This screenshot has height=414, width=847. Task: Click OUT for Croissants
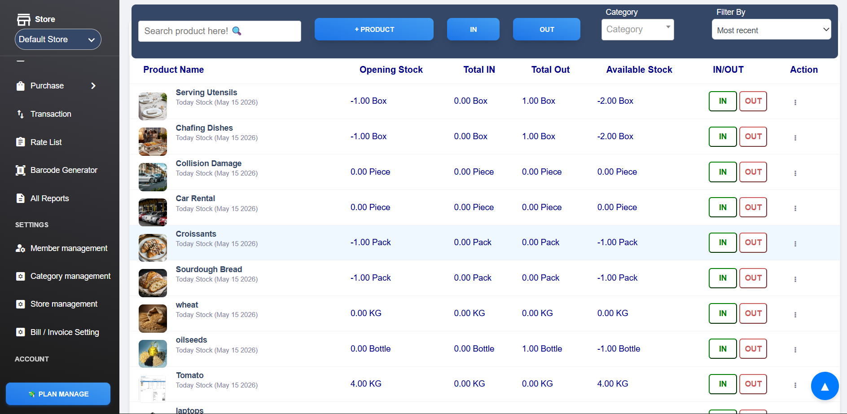(x=753, y=242)
